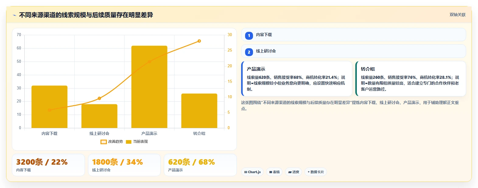Click the line point on 产品演示 bar
The width and height of the screenshot is (478, 188).
tap(149, 62)
